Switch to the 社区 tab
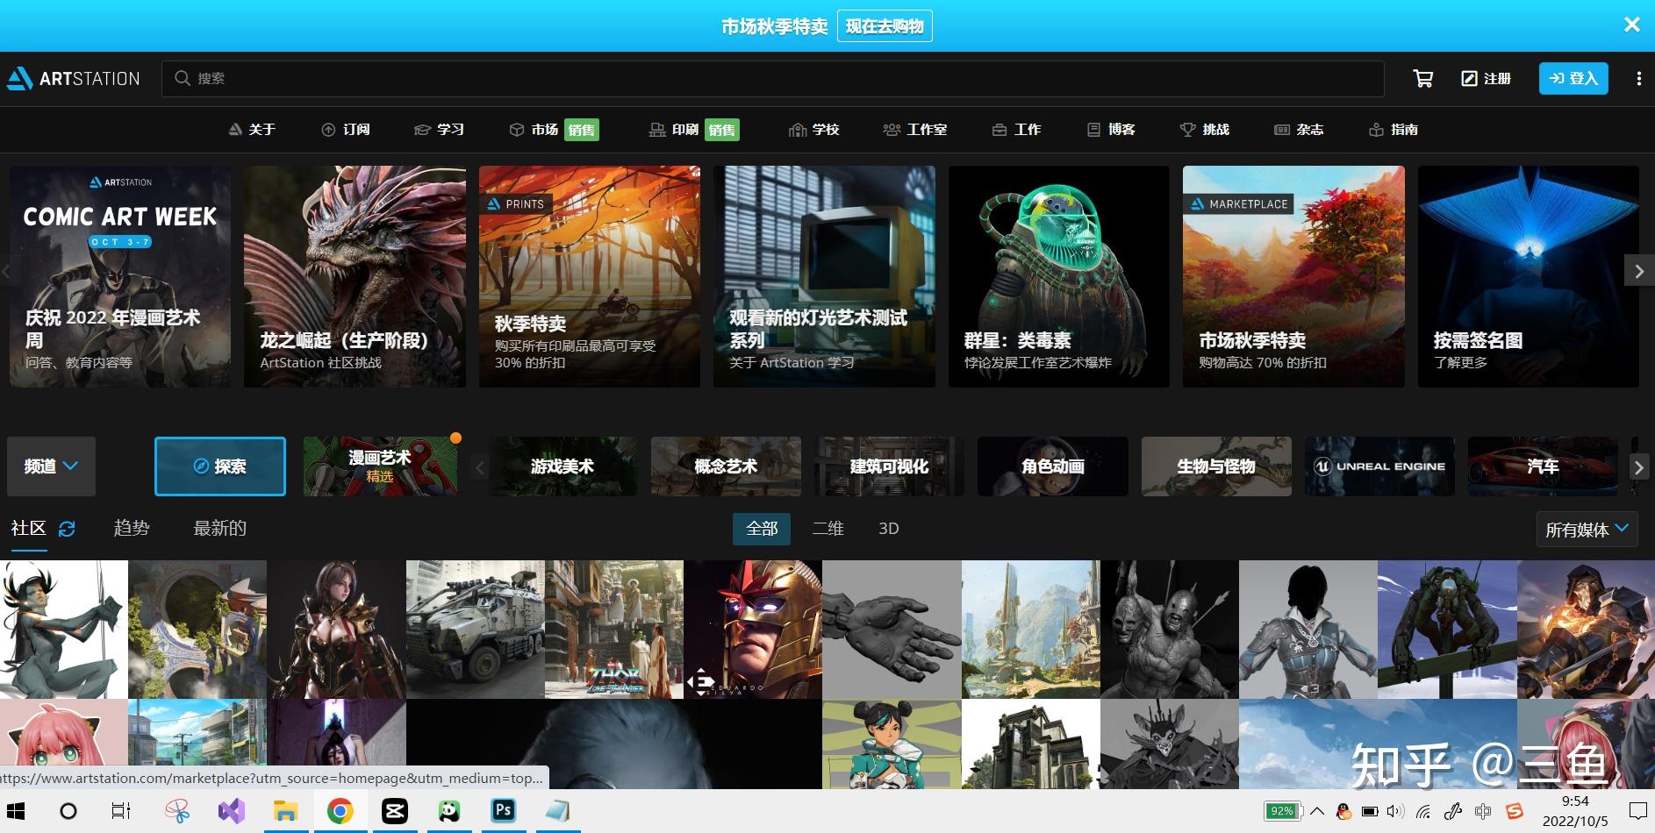1655x833 pixels. pyautogui.click(x=28, y=529)
